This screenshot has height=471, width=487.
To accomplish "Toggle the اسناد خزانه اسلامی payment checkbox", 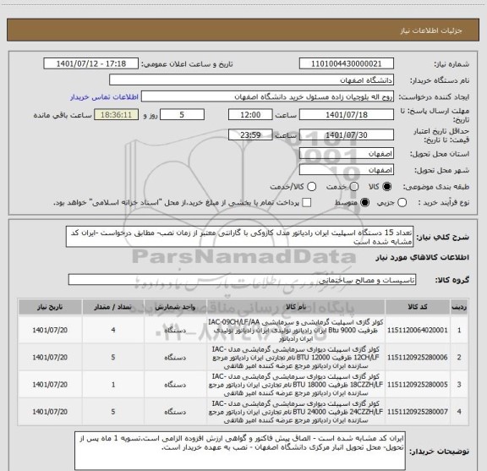I will [307, 203].
